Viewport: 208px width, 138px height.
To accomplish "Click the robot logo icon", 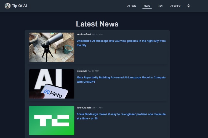I will point(7,6).
